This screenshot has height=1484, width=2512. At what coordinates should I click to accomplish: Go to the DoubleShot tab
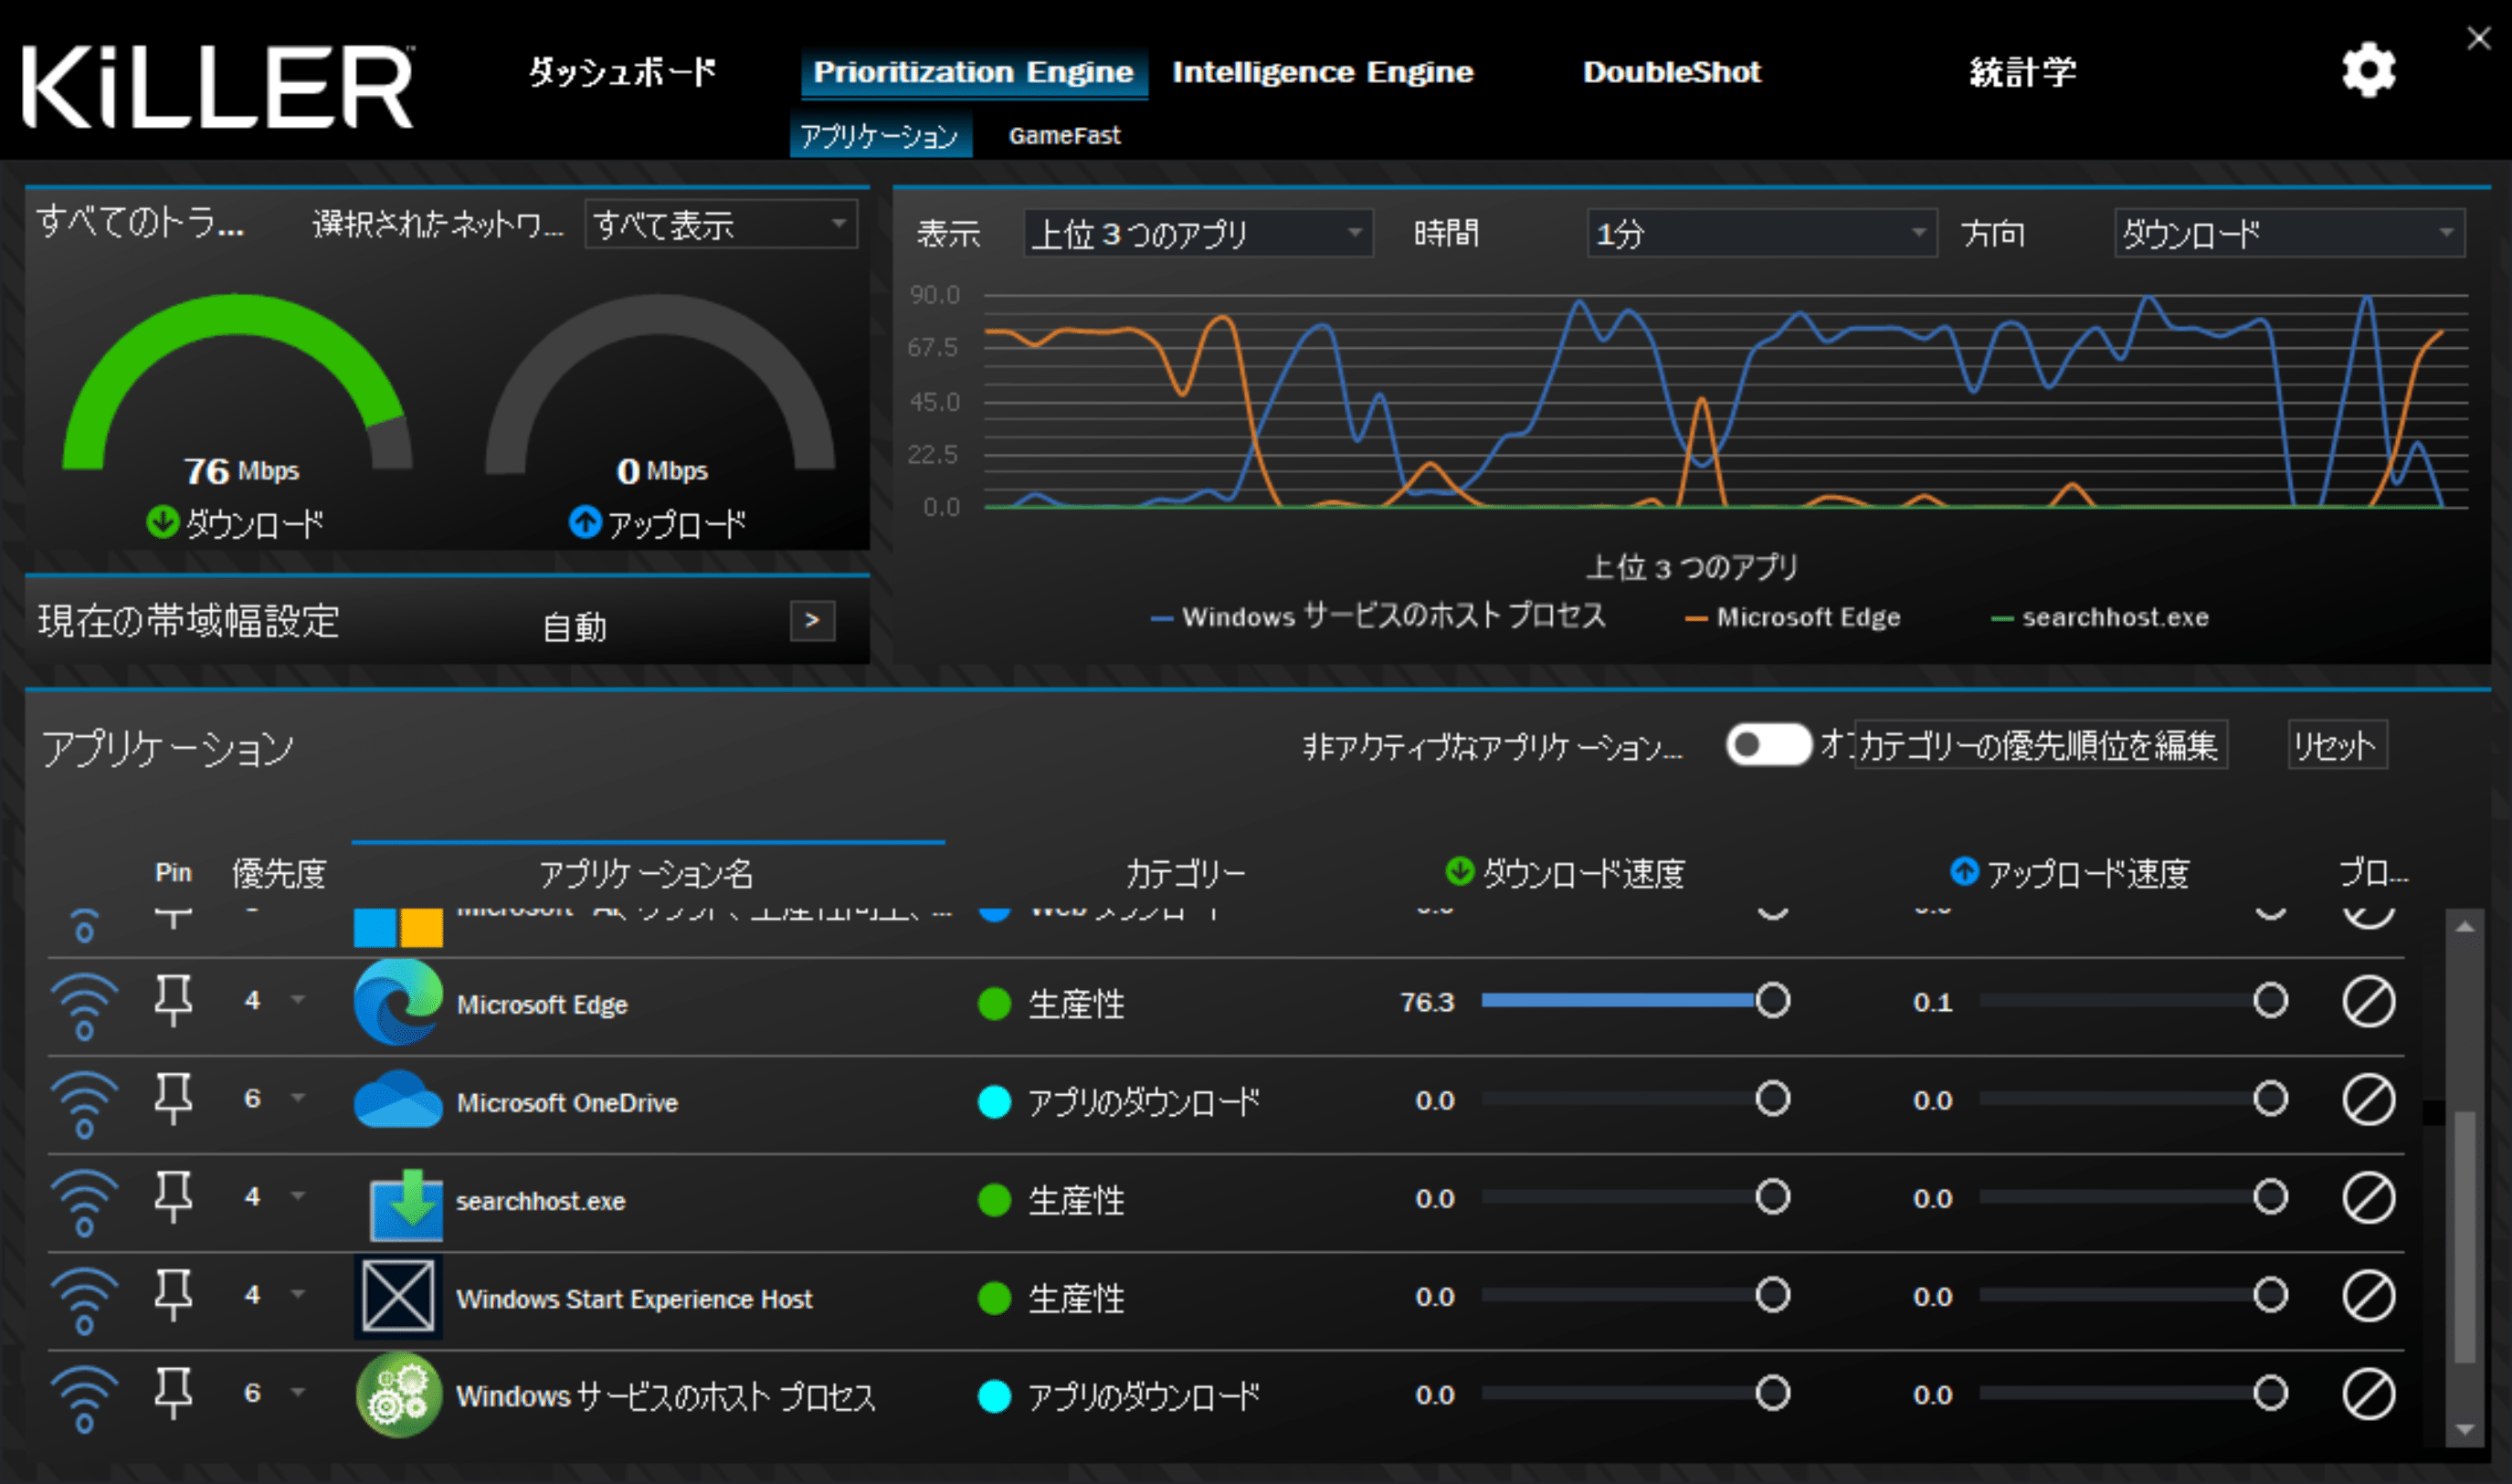[x=1671, y=72]
